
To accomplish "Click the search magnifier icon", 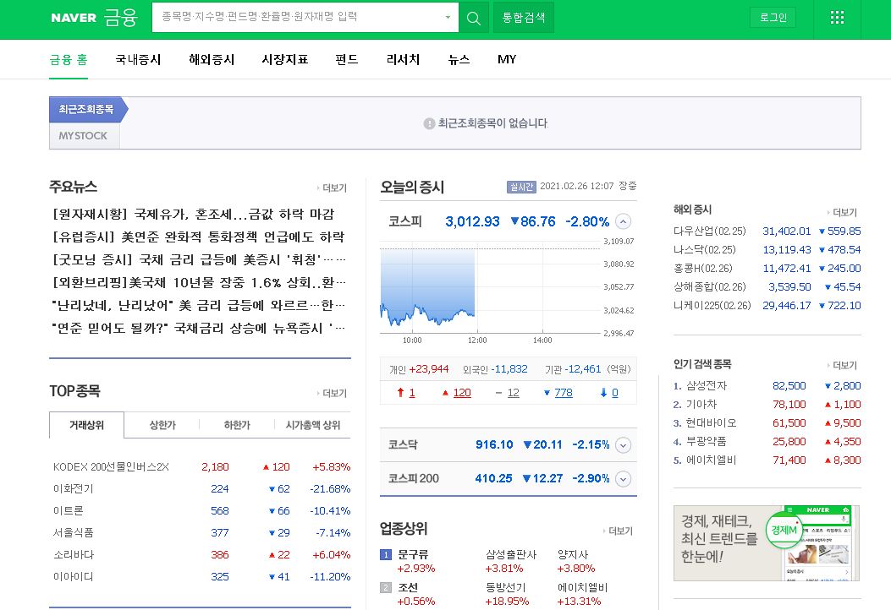I will 473,18.
